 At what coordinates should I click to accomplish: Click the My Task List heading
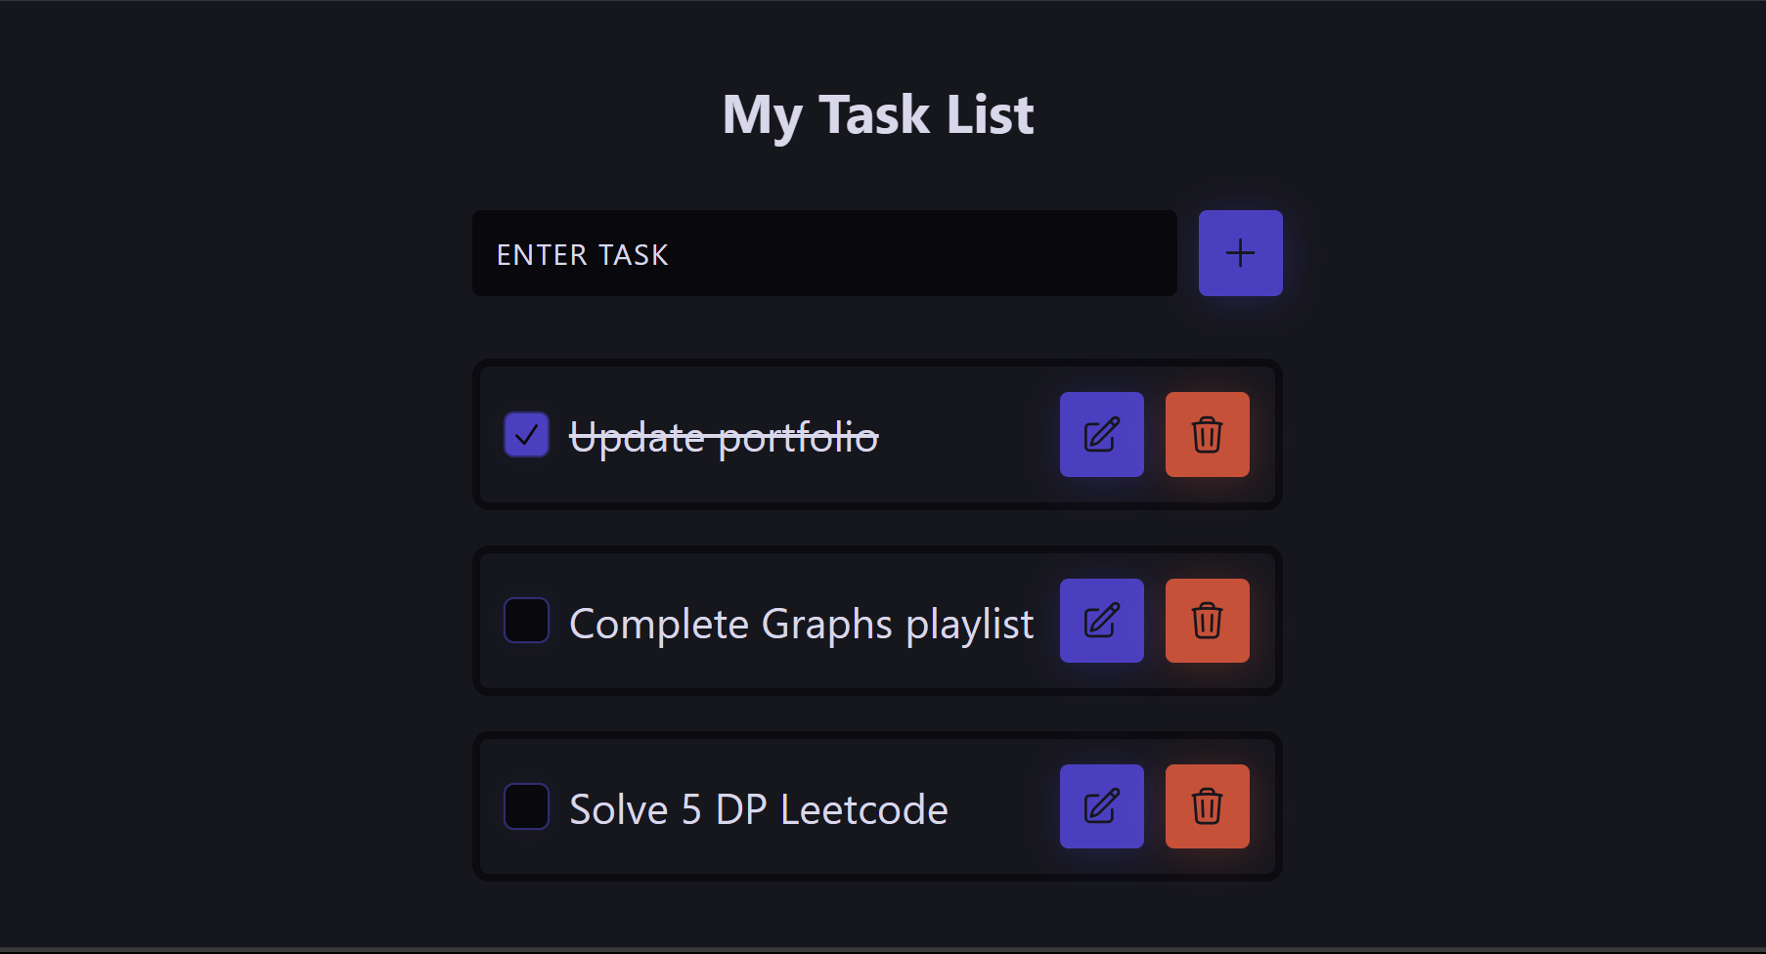tap(877, 115)
